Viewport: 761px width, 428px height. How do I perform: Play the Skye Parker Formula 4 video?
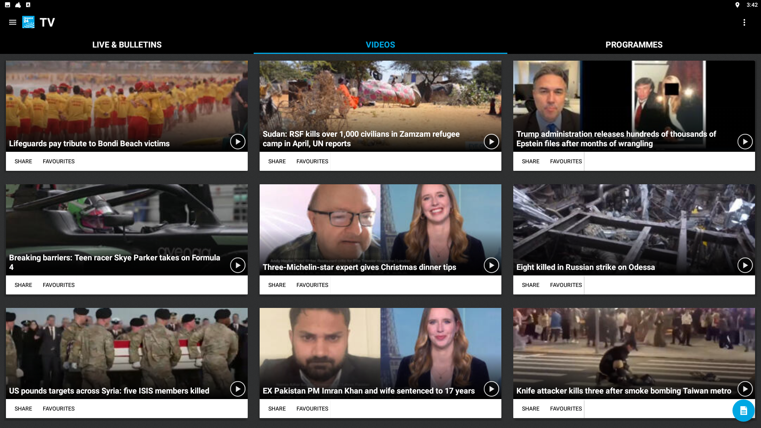tap(237, 265)
